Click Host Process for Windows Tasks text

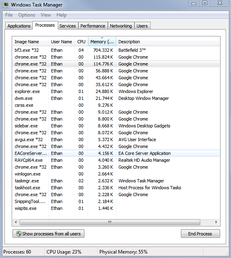pos(150,188)
